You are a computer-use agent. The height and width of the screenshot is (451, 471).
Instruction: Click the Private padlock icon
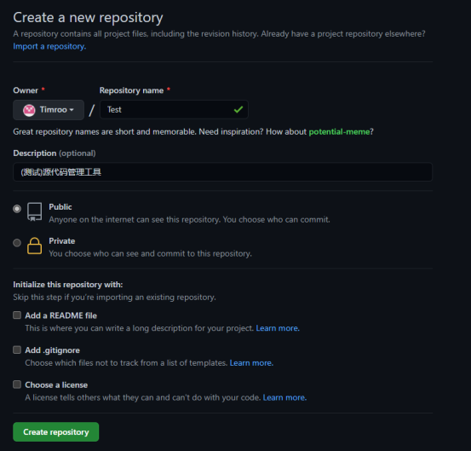click(35, 246)
